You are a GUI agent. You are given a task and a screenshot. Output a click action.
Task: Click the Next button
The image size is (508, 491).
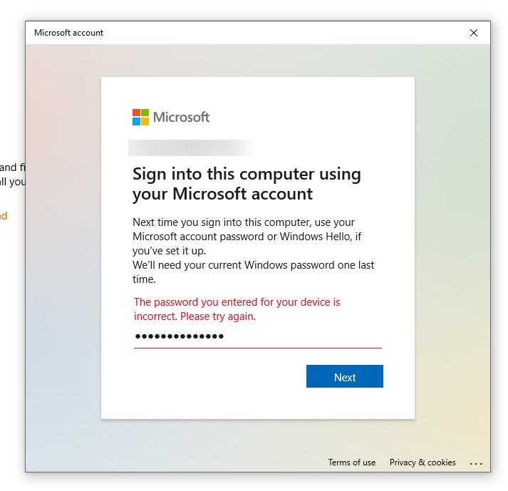click(344, 376)
